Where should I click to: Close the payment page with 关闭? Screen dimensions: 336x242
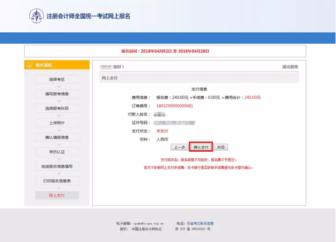pos(220,147)
